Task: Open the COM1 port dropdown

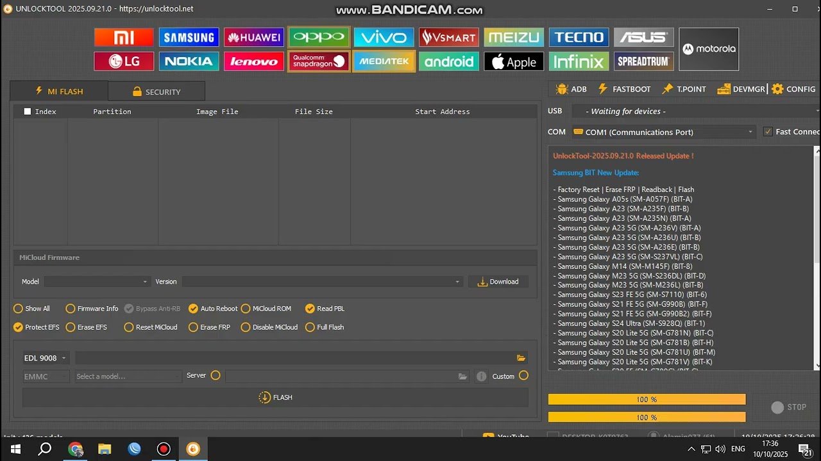Action: click(x=663, y=132)
